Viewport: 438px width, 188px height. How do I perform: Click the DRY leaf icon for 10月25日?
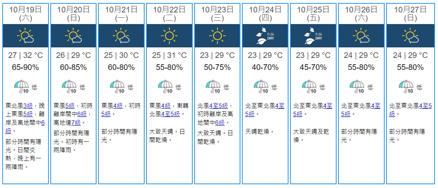coord(313,36)
